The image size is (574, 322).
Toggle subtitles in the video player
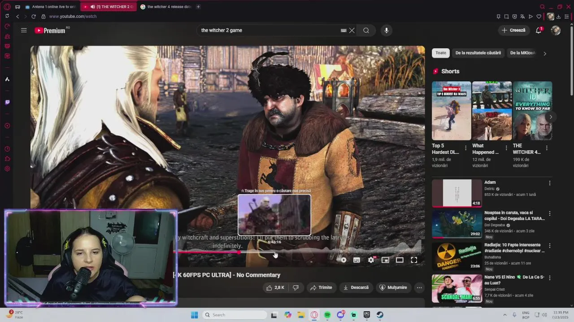click(x=357, y=260)
